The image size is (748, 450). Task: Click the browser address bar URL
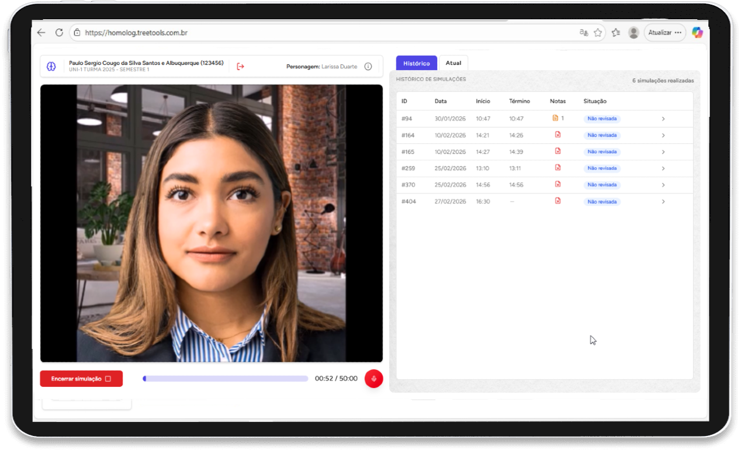pos(136,33)
